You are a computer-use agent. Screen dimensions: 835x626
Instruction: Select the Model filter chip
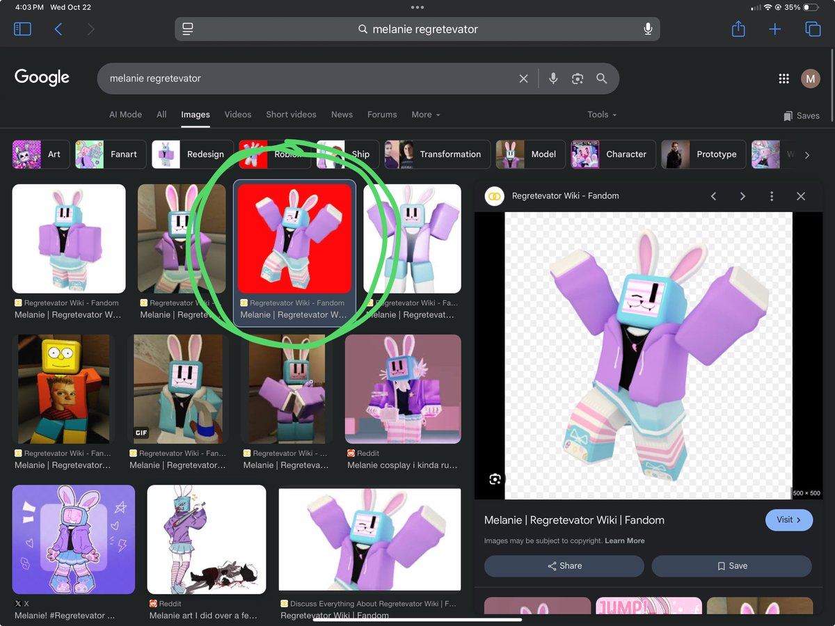pyautogui.click(x=530, y=154)
